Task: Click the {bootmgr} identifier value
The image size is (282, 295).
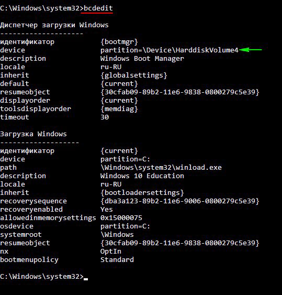Action: tap(119, 41)
